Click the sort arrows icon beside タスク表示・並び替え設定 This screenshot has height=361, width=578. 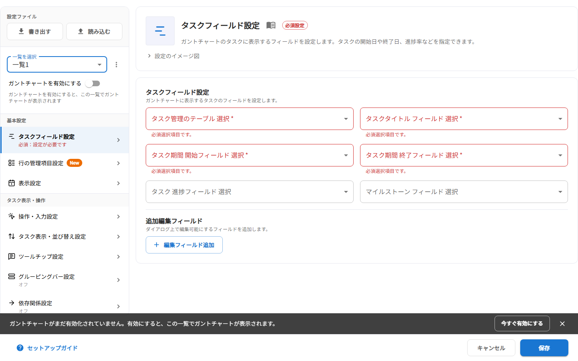point(12,236)
